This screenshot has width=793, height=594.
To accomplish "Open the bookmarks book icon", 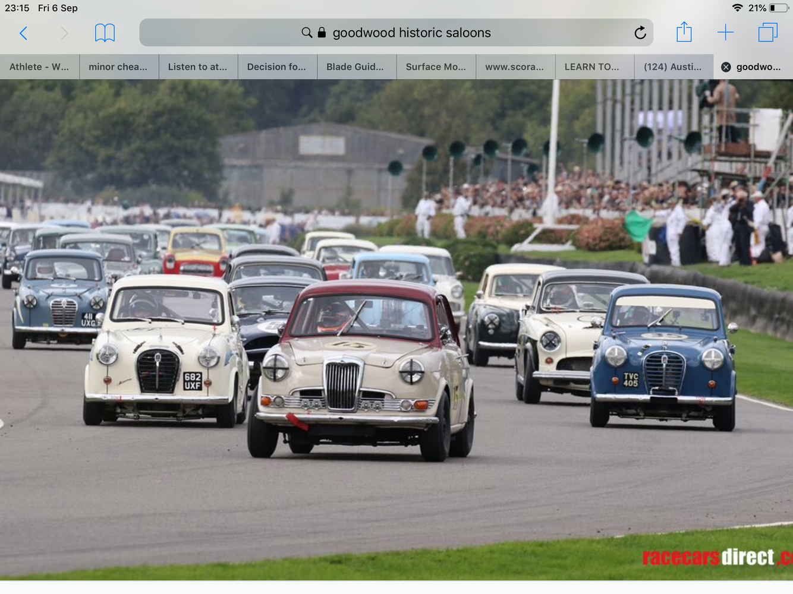I will 105,33.
